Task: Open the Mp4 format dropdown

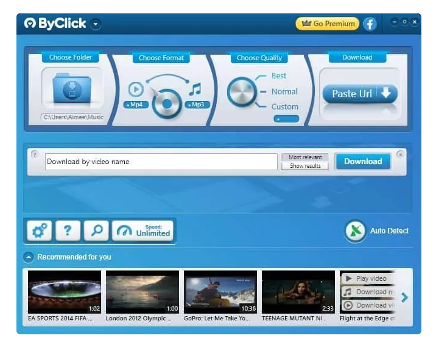Action: 136,105
